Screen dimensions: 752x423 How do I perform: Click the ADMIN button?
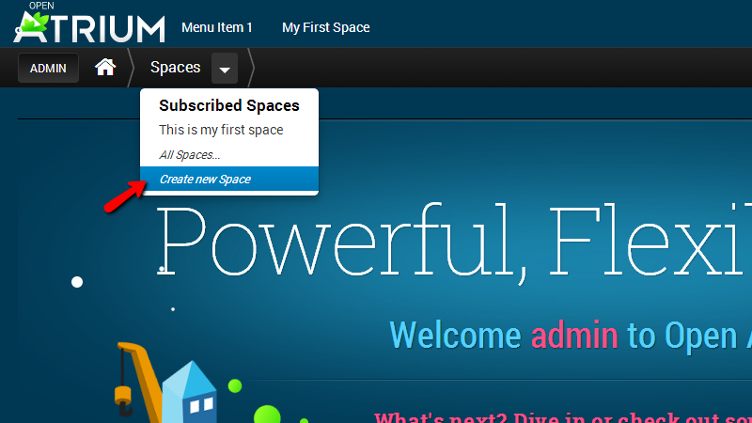pos(48,68)
